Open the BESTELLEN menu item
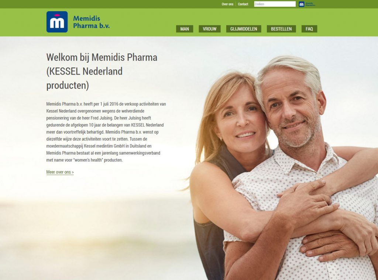 [x=281, y=29]
